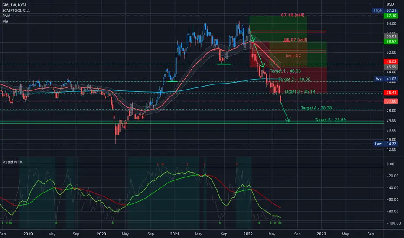Click the 12.00 price axis value
The width and height of the screenshot is (404, 238).
[x=391, y=149]
